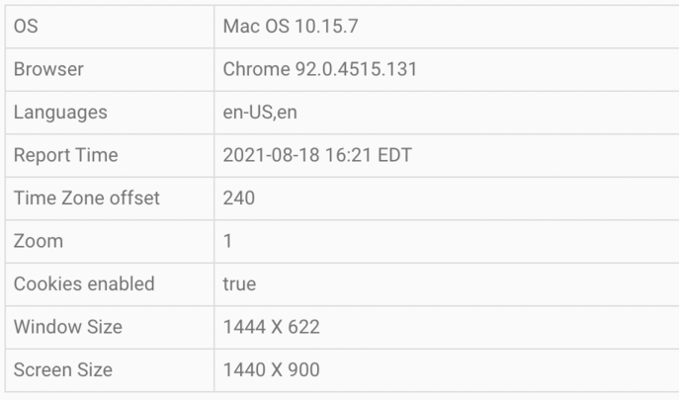679x400 pixels.
Task: Select the 2021-08-18 report date
Action: coord(272,155)
